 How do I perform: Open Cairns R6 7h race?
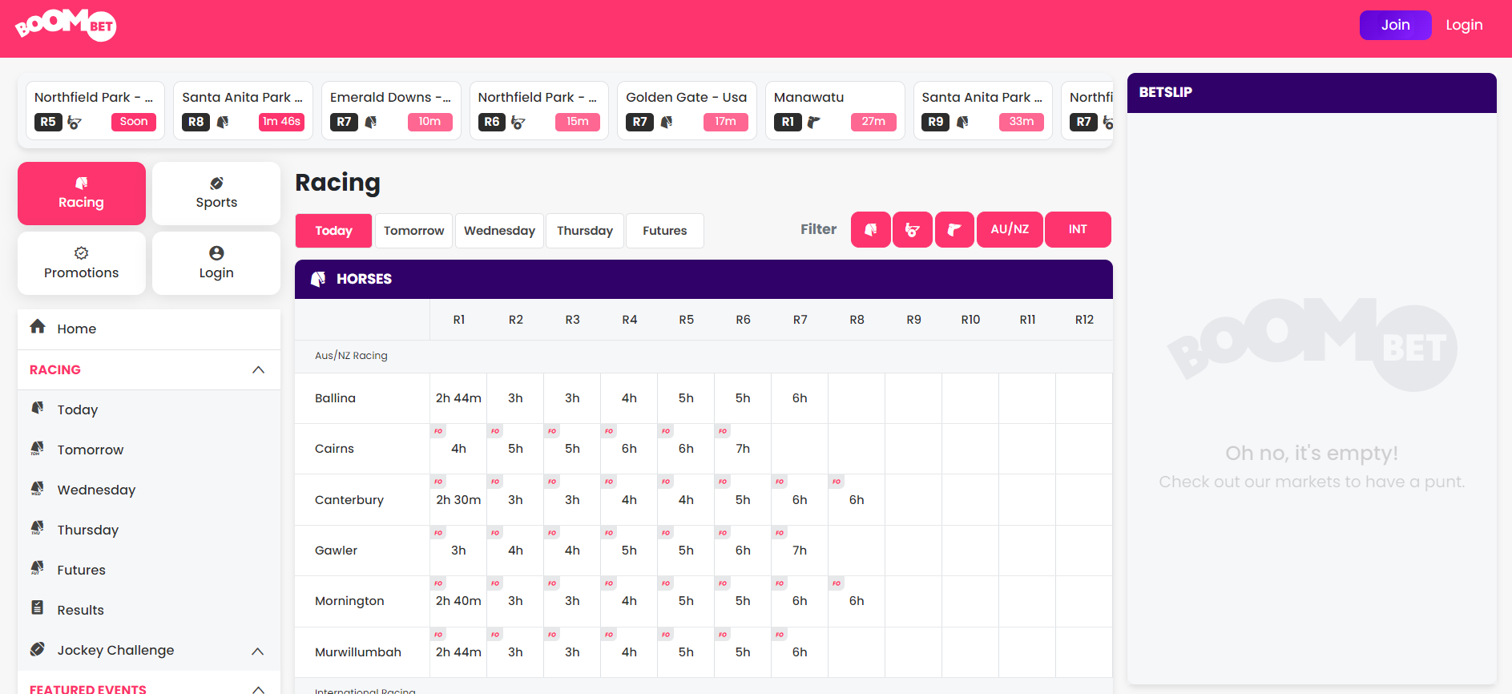click(743, 449)
